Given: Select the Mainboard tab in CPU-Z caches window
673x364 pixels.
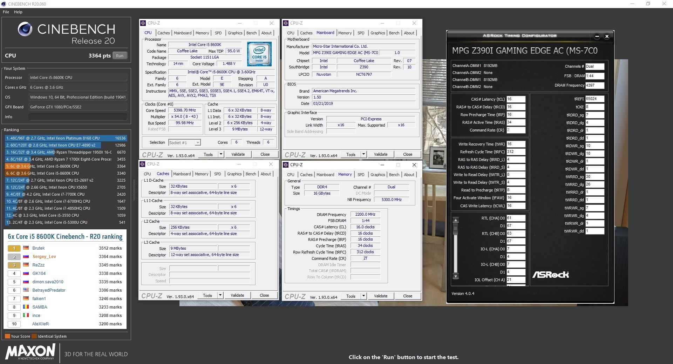Looking at the screenshot, I should 182,174.
